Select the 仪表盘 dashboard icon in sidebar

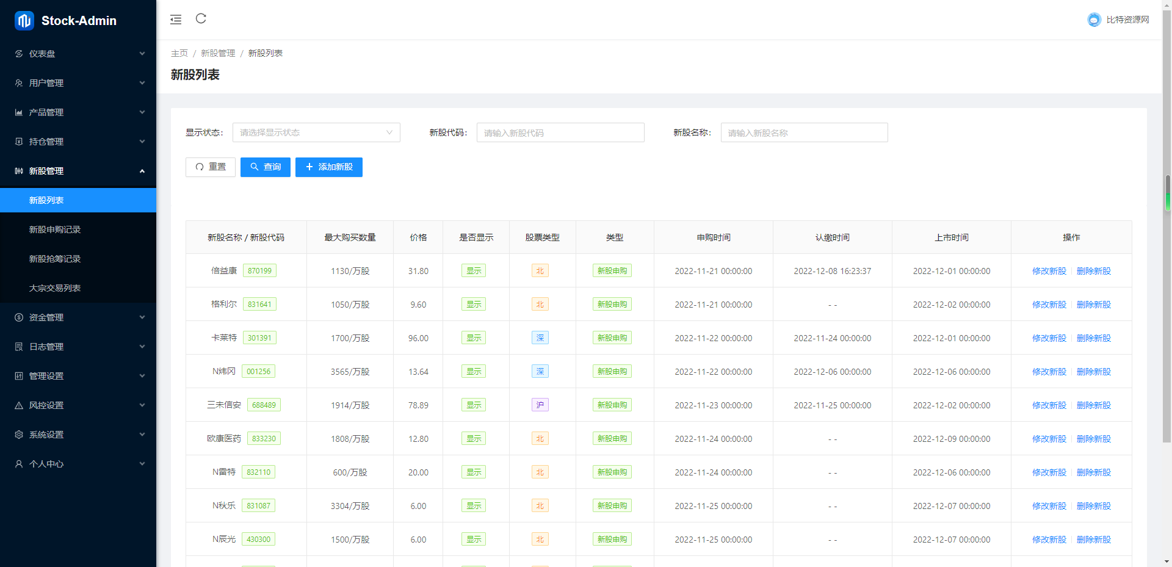click(18, 54)
